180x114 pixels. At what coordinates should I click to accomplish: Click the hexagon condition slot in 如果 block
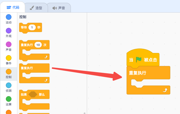click(33, 94)
